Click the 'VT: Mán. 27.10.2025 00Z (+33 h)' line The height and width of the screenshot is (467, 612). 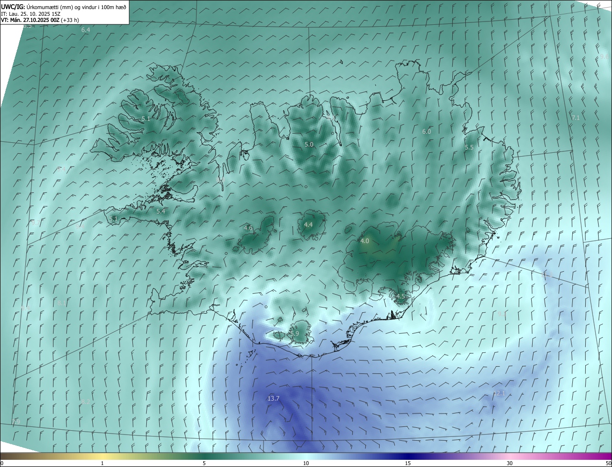[40, 20]
